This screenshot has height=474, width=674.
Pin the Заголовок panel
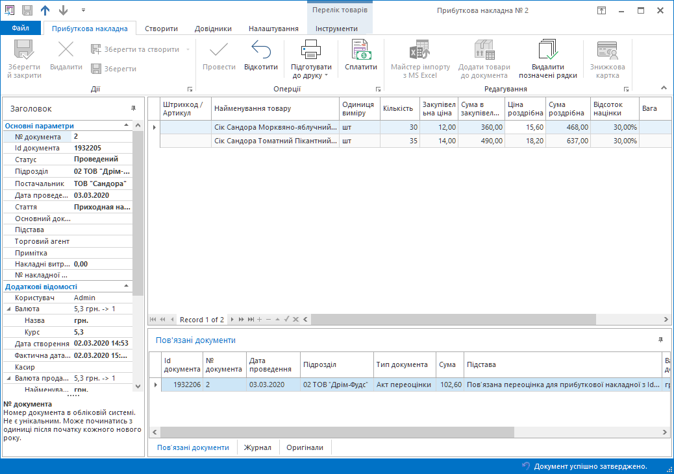[x=133, y=108]
